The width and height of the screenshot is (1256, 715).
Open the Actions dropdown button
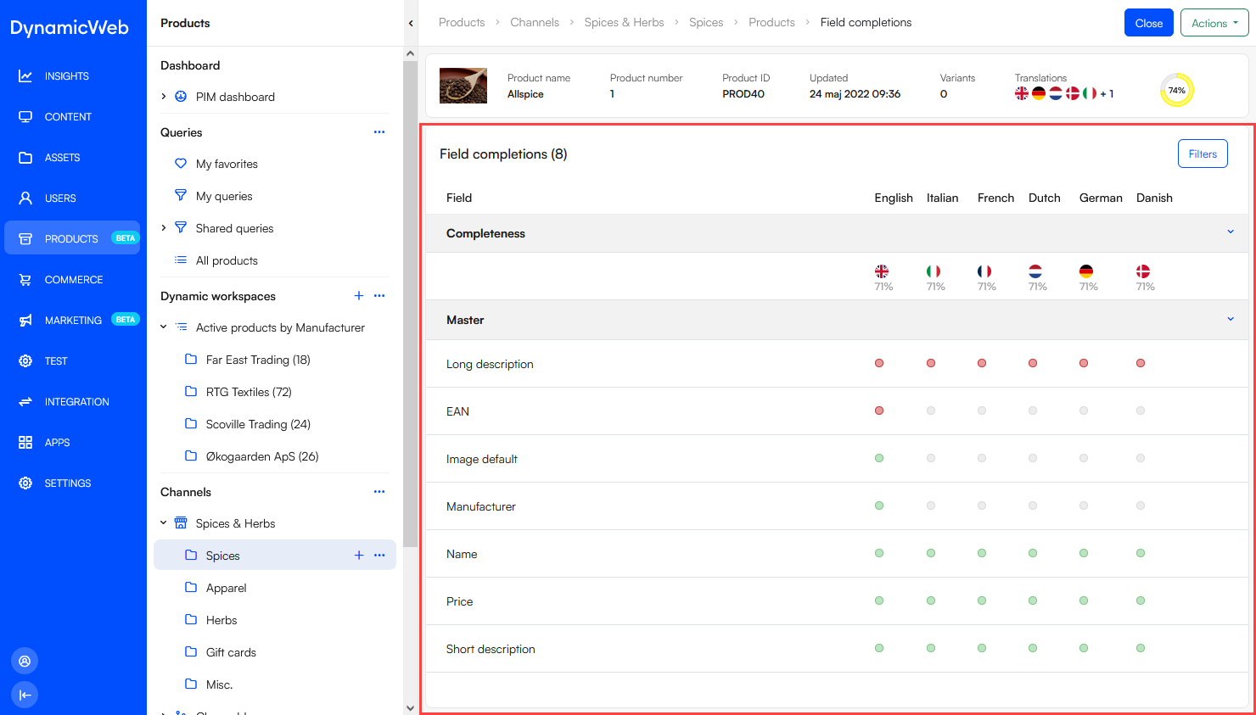[x=1214, y=23]
